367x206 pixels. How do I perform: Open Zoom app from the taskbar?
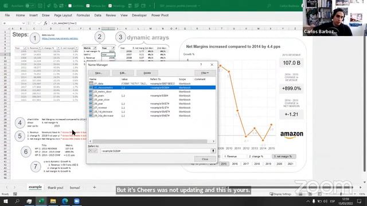pyautogui.click(x=76, y=201)
